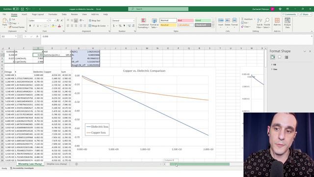Click the Format Painter brush
The height and width of the screenshot is (177, 314).
tap(17, 27)
